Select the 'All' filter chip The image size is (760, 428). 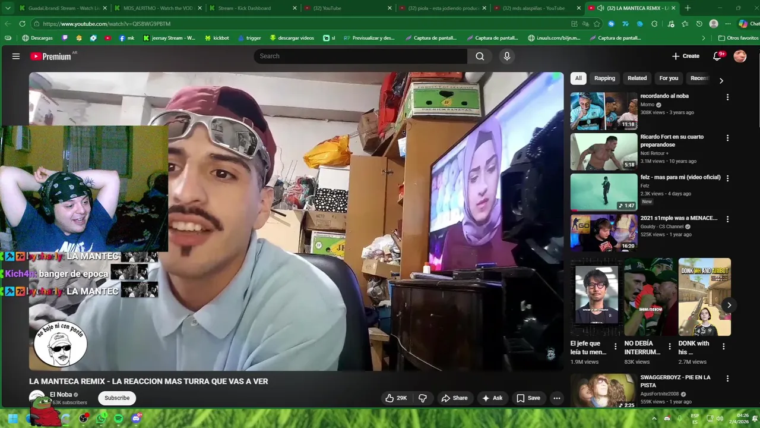tap(578, 78)
